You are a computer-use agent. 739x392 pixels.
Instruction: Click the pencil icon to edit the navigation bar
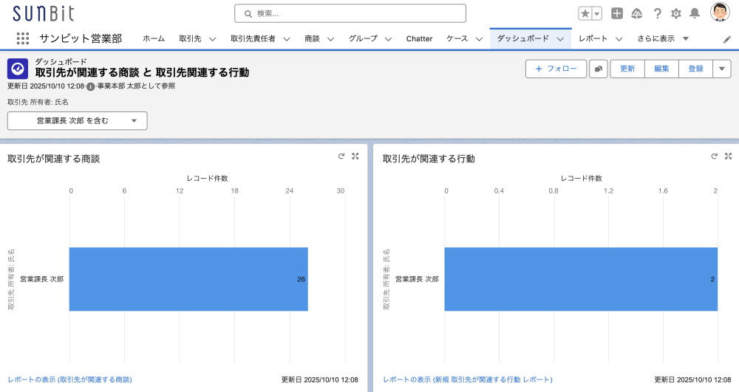pyautogui.click(x=726, y=39)
